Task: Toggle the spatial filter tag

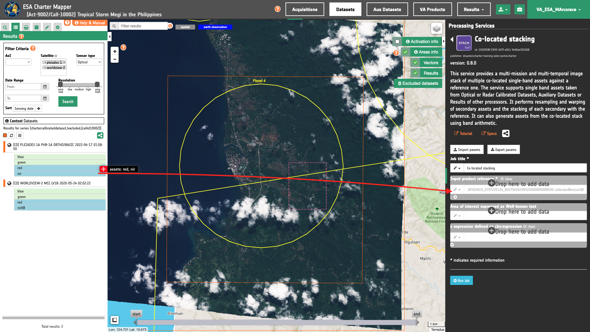Action: tap(185, 27)
